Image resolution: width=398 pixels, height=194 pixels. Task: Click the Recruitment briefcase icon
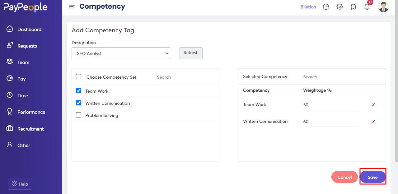(10, 128)
